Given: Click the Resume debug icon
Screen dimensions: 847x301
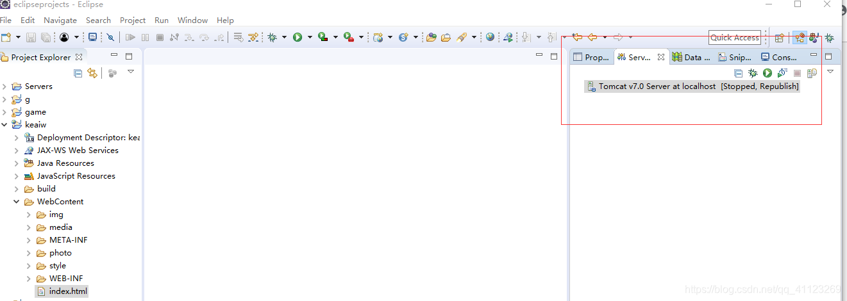Looking at the screenshot, I should click(x=130, y=37).
